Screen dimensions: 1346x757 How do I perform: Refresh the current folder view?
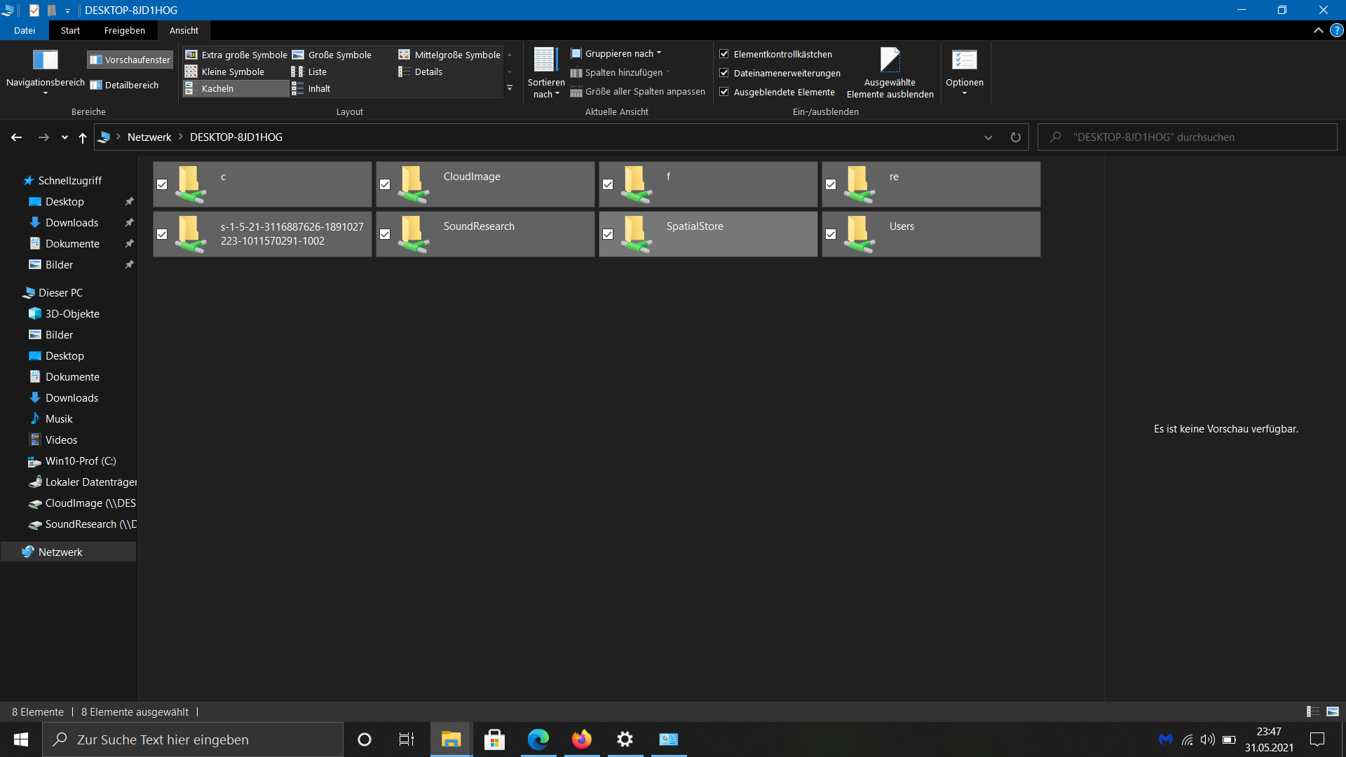(x=1015, y=137)
